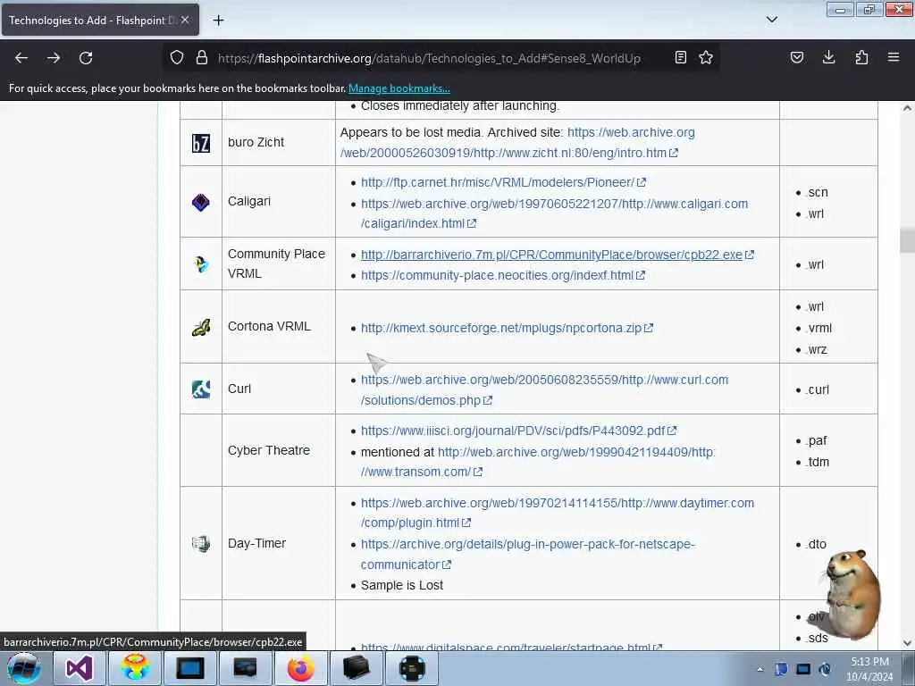This screenshot has height=686, width=915.
Task: Open the Pocket save icon
Action: click(797, 57)
